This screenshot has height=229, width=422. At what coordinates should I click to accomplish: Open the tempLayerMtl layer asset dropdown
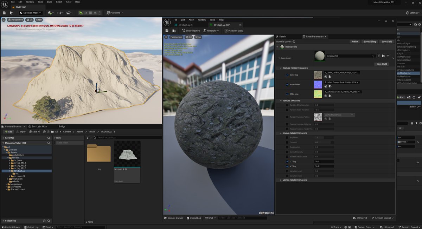pos(351,56)
